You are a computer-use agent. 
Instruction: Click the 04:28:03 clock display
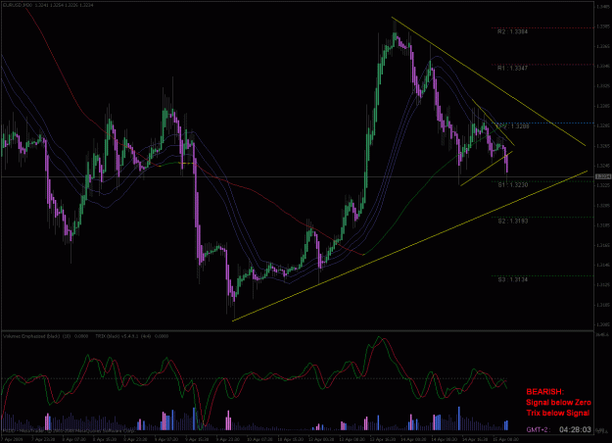[x=575, y=429]
